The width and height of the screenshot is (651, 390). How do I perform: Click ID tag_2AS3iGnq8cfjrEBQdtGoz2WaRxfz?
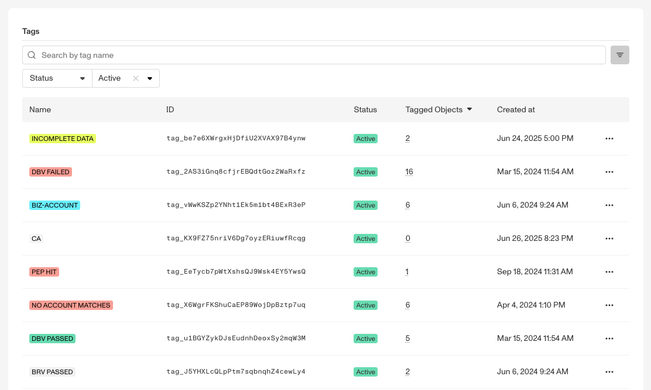tap(236, 171)
